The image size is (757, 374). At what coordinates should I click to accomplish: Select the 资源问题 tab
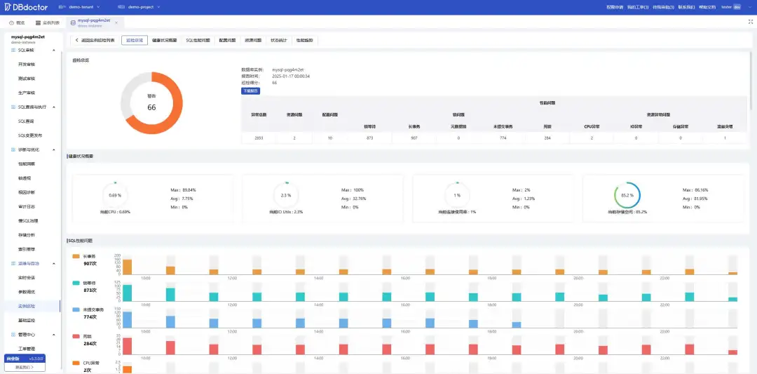click(252, 40)
